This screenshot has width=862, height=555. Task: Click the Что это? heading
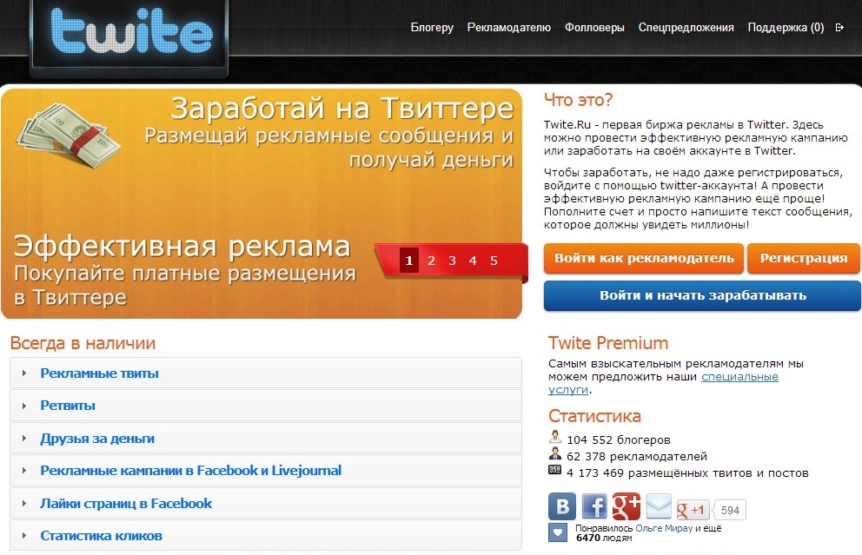pos(578,100)
